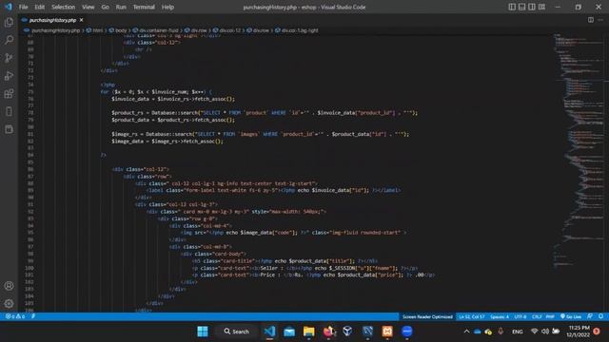Open Windows Start button
The height and width of the screenshot is (342, 609).
pyautogui.click(x=203, y=332)
